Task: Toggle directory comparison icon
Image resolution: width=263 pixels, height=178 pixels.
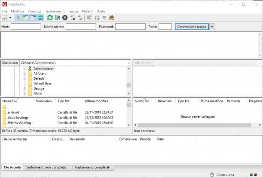Action: coord(97,18)
